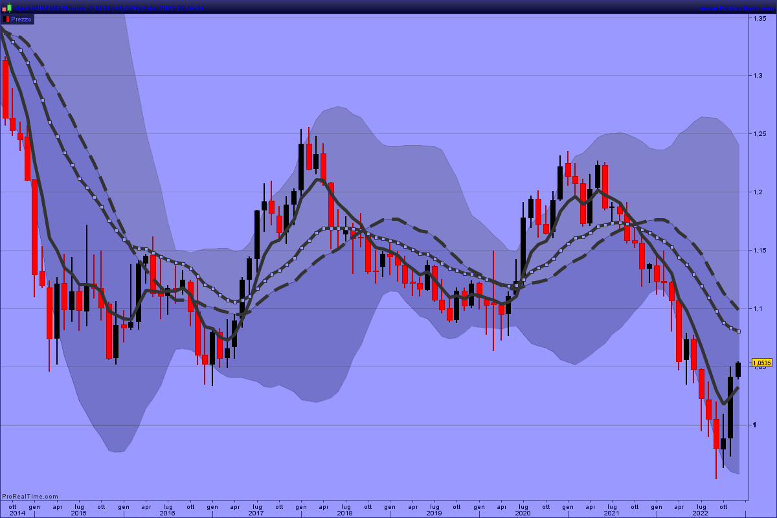Screen dimensions: 777x518
Task: Select the 2018 year label on time axis
Action: [344, 513]
